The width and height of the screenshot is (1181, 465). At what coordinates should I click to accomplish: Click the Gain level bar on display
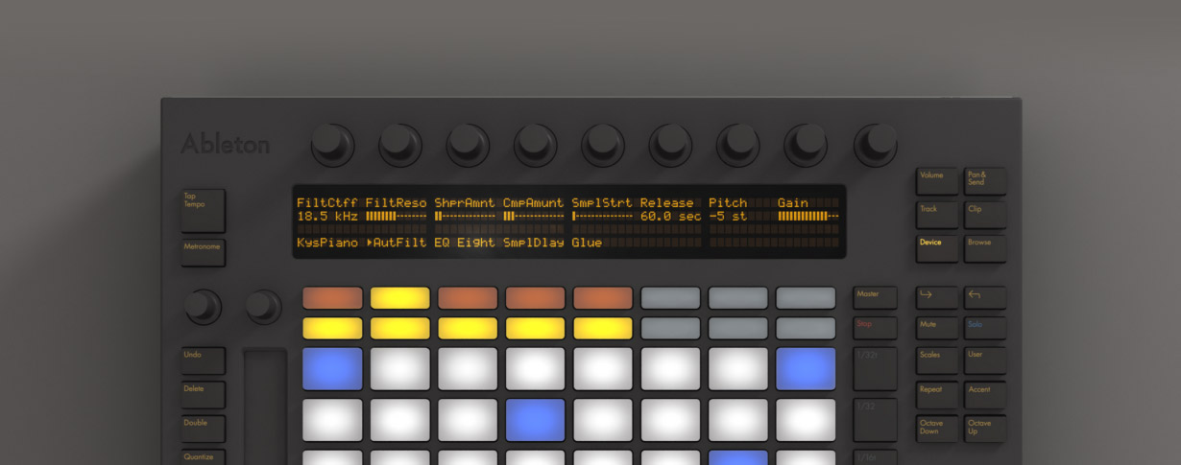pyautogui.click(x=807, y=217)
